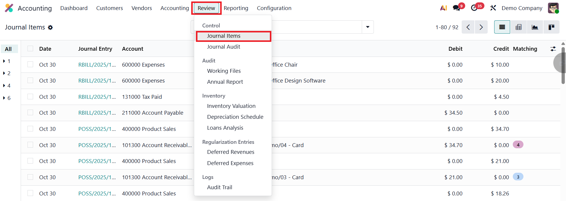Open the search options dropdown arrow
The image size is (566, 201).
(x=368, y=27)
